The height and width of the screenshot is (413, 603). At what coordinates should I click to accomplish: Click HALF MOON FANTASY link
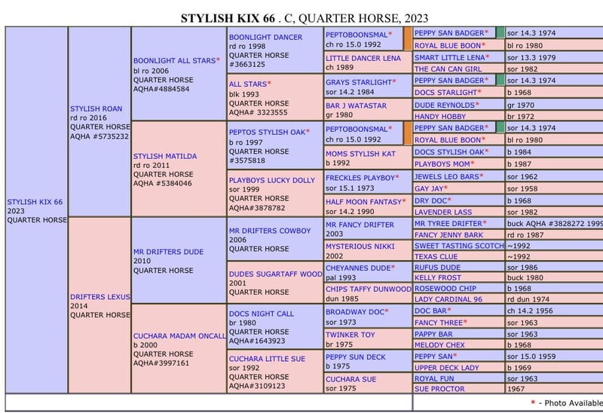363,202
